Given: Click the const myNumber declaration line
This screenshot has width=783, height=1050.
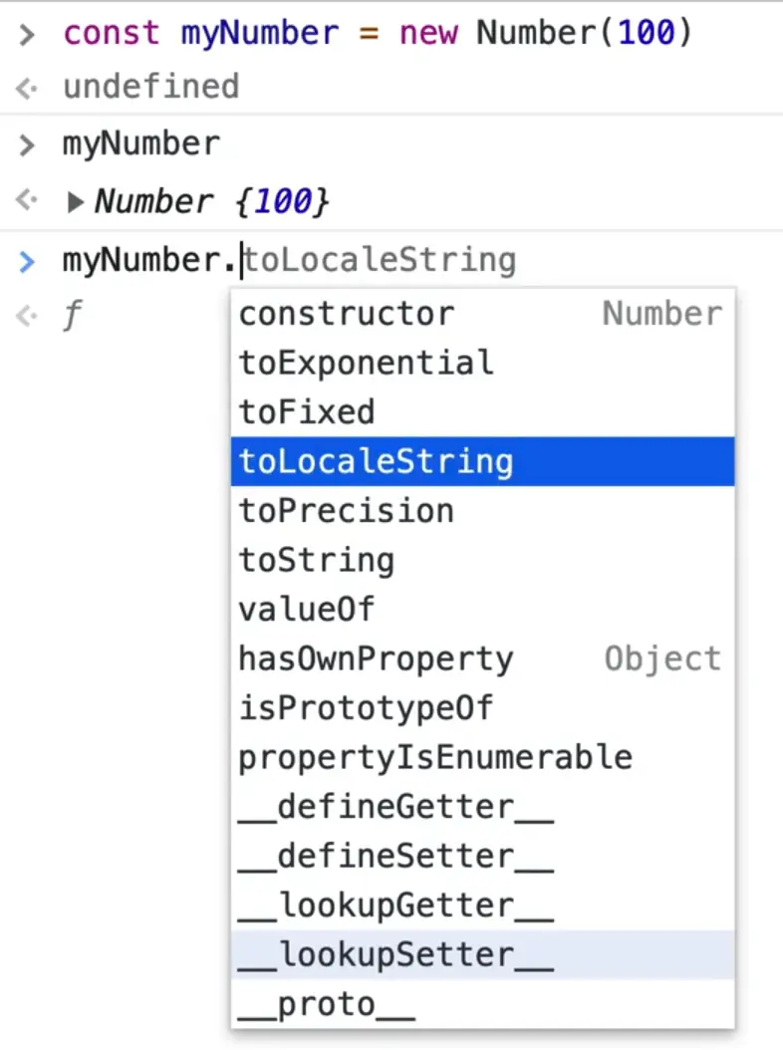Looking at the screenshot, I should pos(377,35).
